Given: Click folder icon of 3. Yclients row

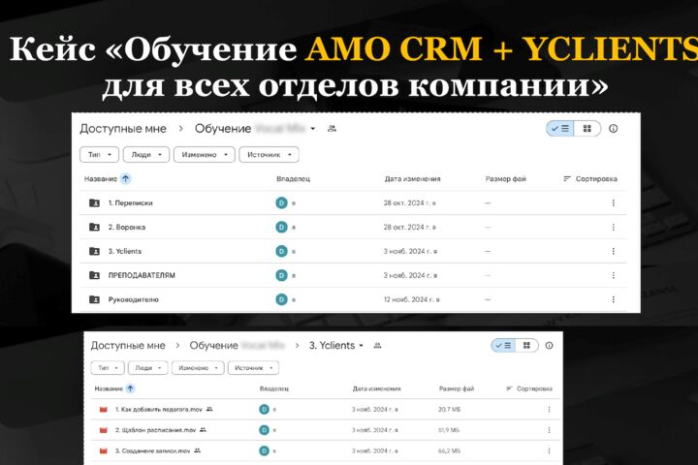Looking at the screenshot, I should pos(94,251).
